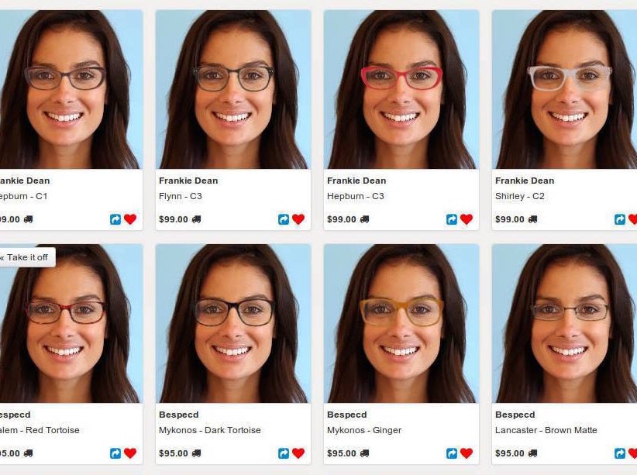Select the Shirley - C2 white glasses photo
The height and width of the screenshot is (475, 637).
coord(564,89)
